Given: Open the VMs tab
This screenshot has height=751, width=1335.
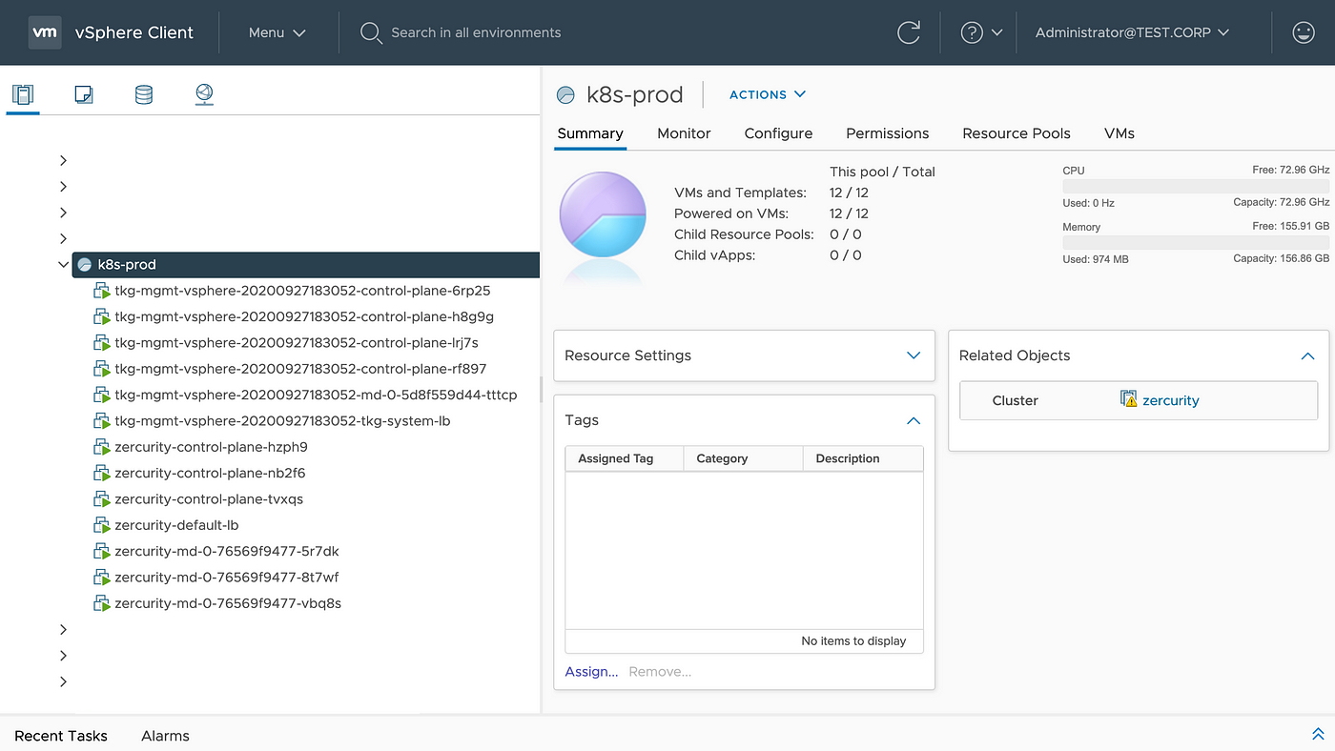Looking at the screenshot, I should tap(1119, 133).
